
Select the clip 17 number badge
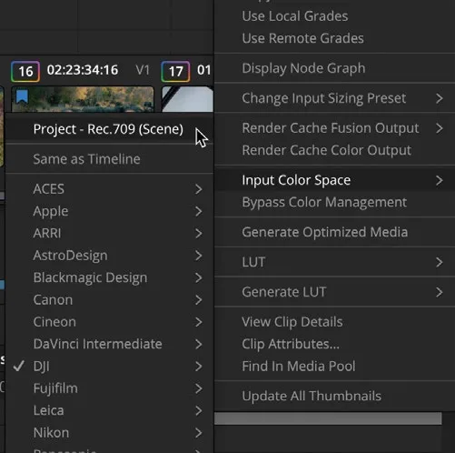click(175, 72)
